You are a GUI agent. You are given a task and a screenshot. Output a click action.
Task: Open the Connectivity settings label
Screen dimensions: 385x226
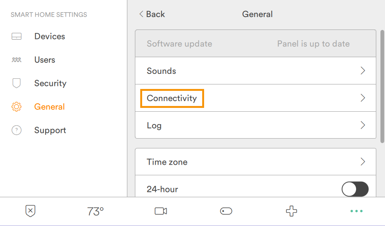172,98
